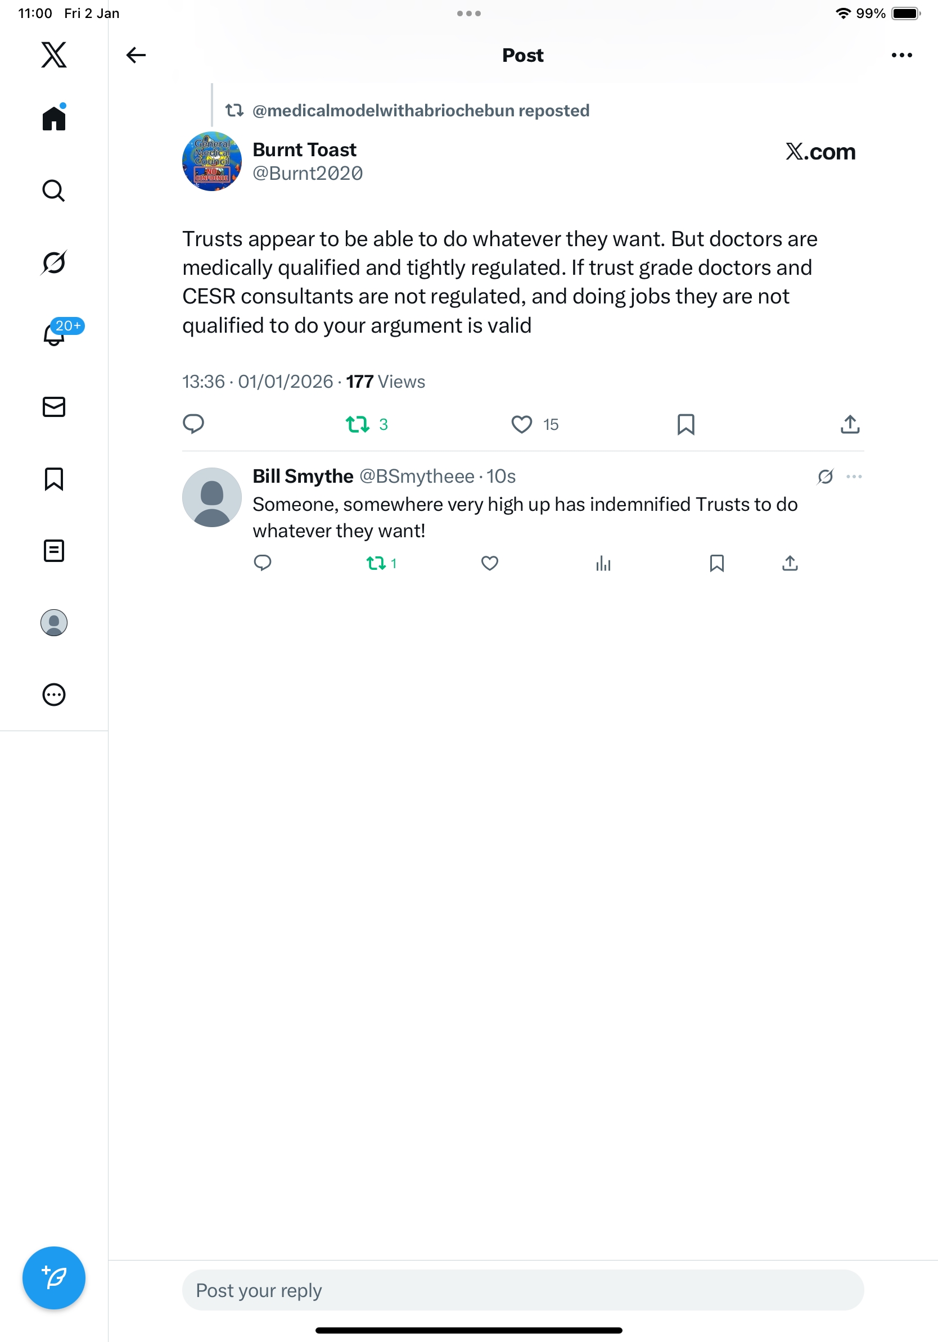Viewport: 938px width, 1342px height.
Task: Undo repost on Burnt Toast's post
Action: 357,424
